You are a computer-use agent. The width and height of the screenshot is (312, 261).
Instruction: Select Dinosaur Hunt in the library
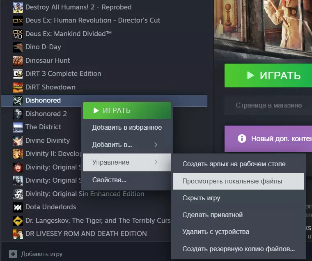pos(48,60)
